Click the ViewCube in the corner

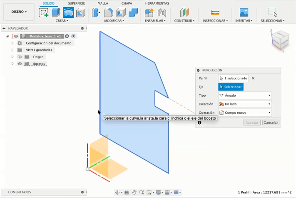coord(281,40)
